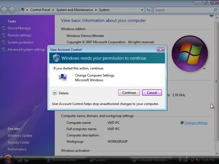Screen dimensions: 219x164
Task: Close the User Account Control dialog
Action: pyautogui.click(x=161, y=50)
